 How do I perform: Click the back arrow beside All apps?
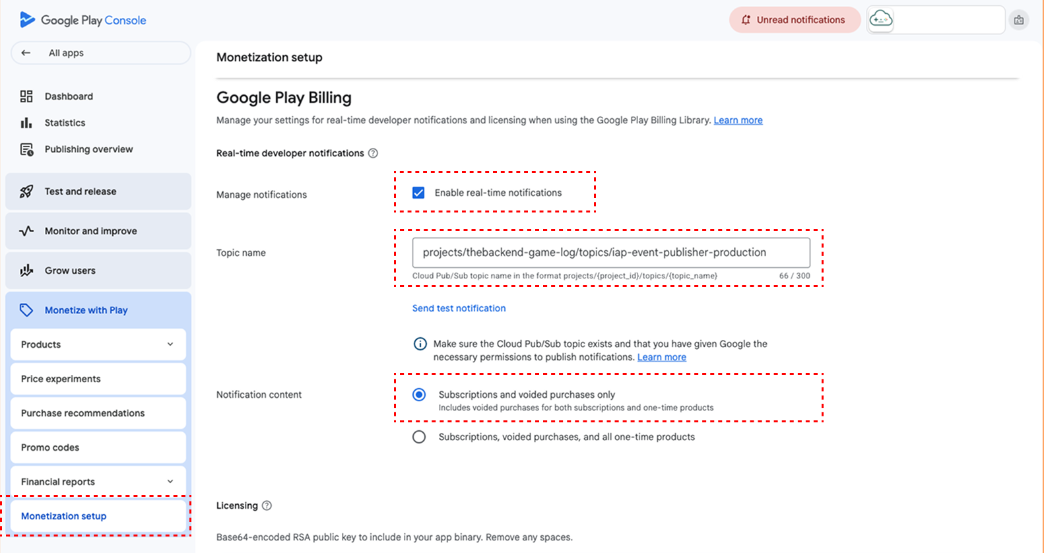(26, 53)
